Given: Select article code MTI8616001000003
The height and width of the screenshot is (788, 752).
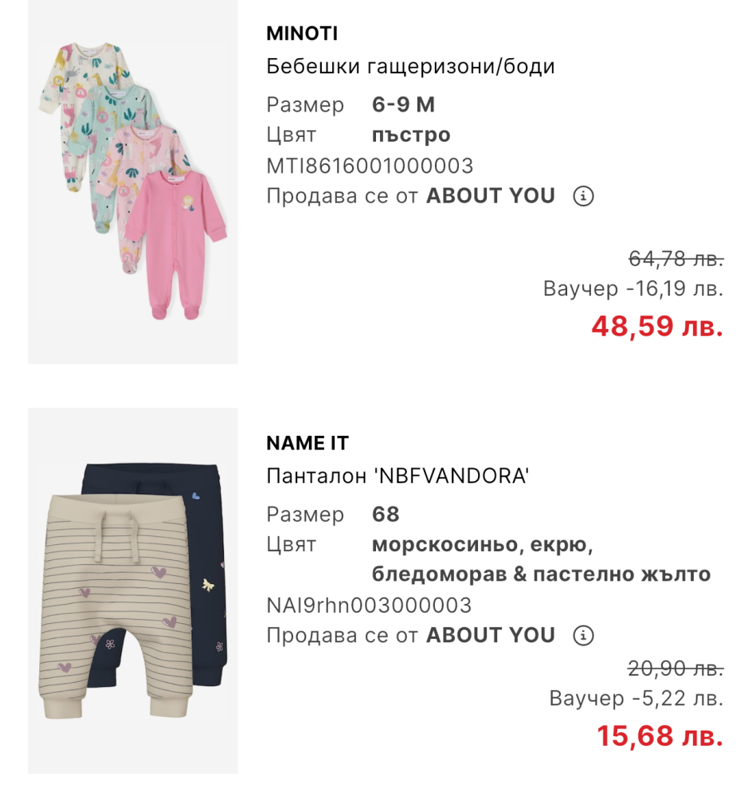Looking at the screenshot, I should click(370, 166).
